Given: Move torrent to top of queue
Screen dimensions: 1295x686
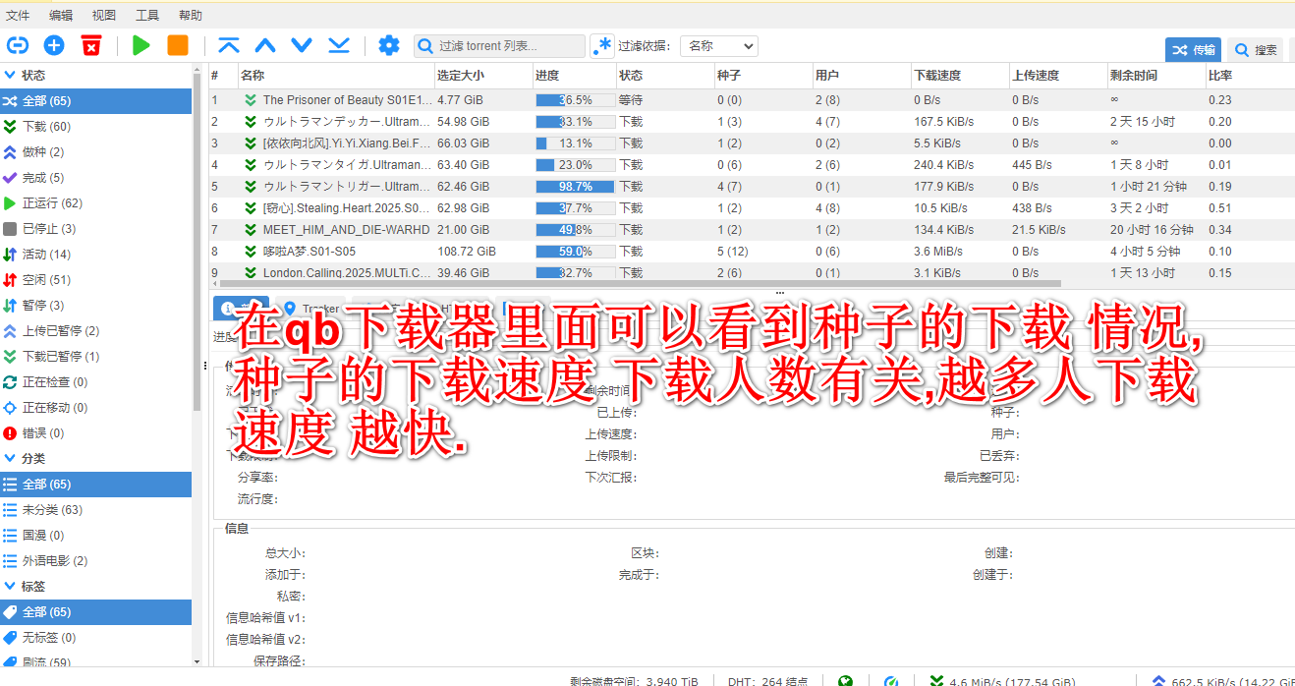Looking at the screenshot, I should pyautogui.click(x=229, y=45).
